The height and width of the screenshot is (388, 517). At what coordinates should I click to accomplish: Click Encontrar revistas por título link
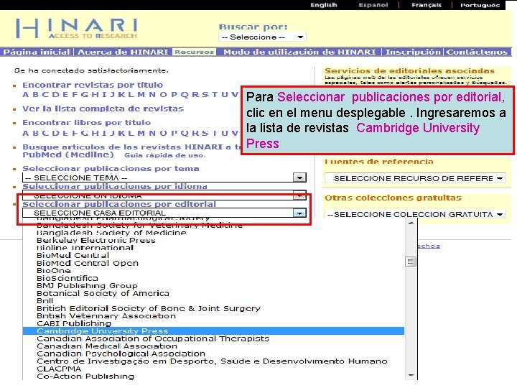93,85
